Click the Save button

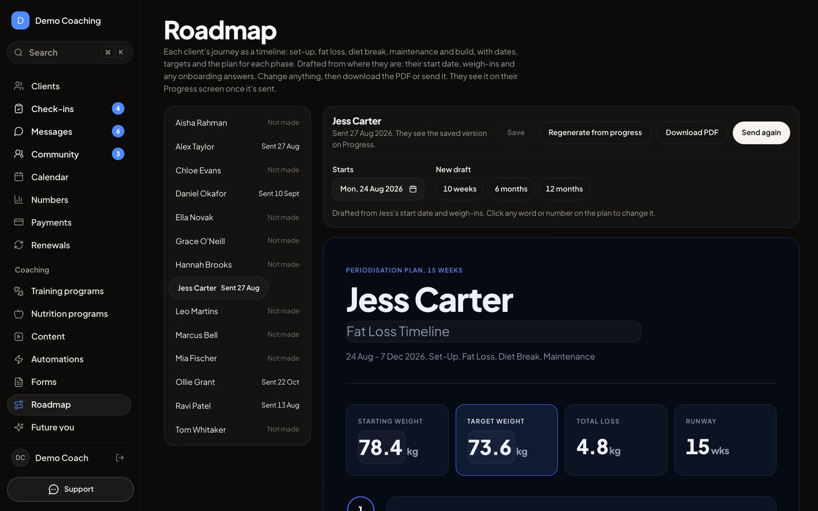[516, 133]
